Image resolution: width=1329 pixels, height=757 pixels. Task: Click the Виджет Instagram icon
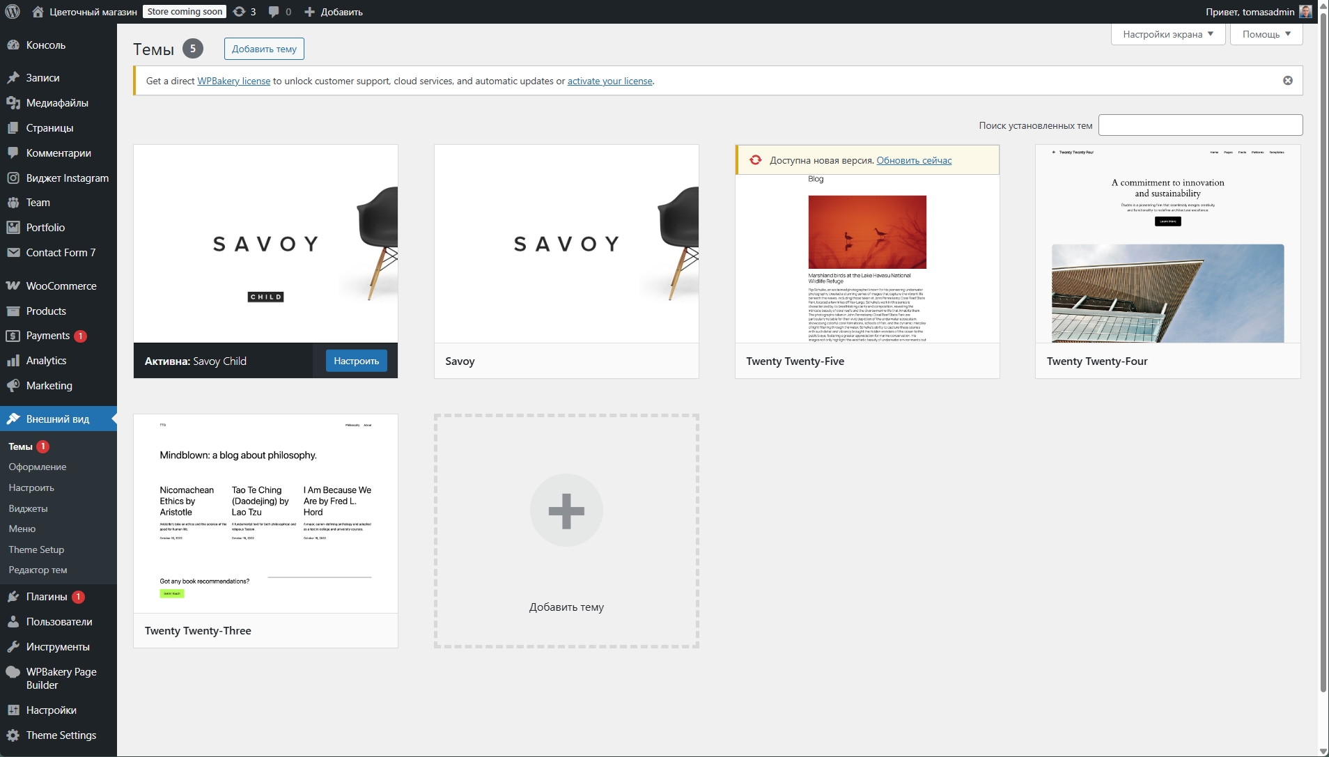[13, 178]
